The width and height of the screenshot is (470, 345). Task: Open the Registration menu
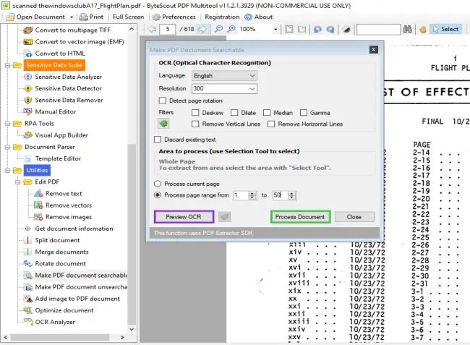(222, 17)
